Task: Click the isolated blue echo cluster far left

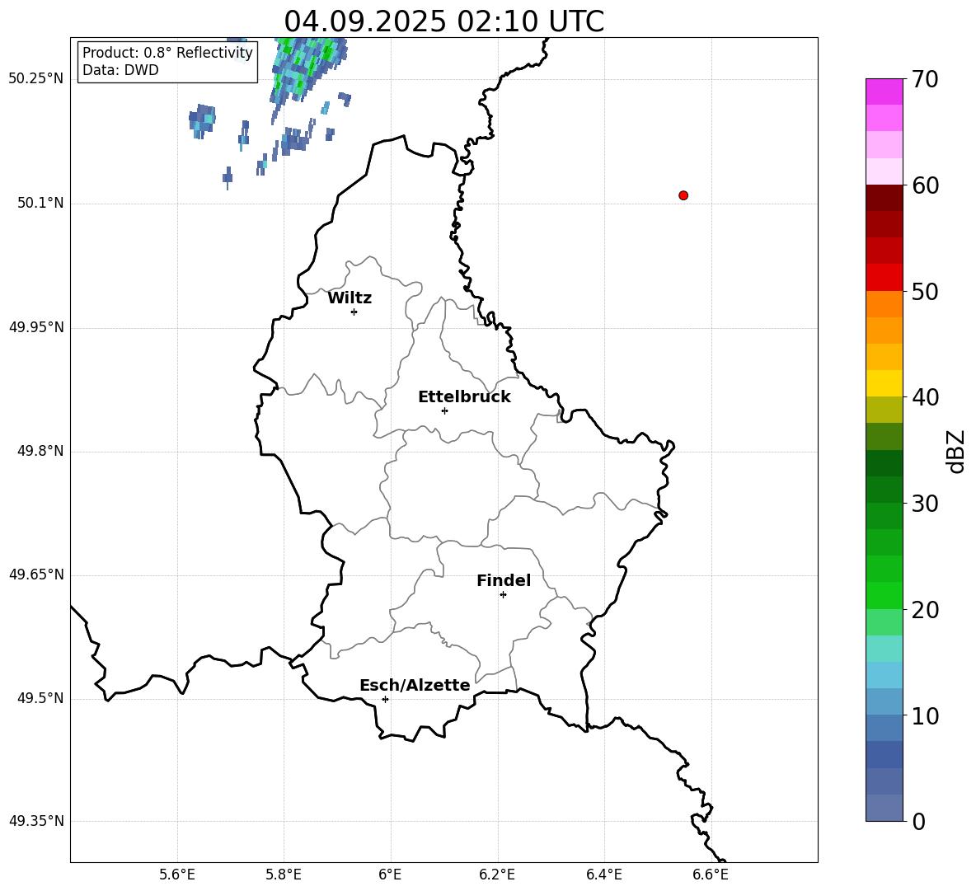Action: pos(202,121)
